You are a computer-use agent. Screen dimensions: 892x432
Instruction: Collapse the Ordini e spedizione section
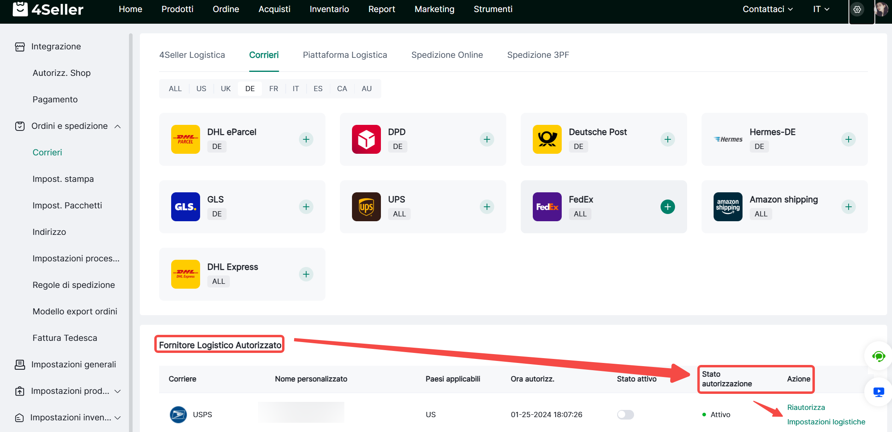click(x=117, y=126)
